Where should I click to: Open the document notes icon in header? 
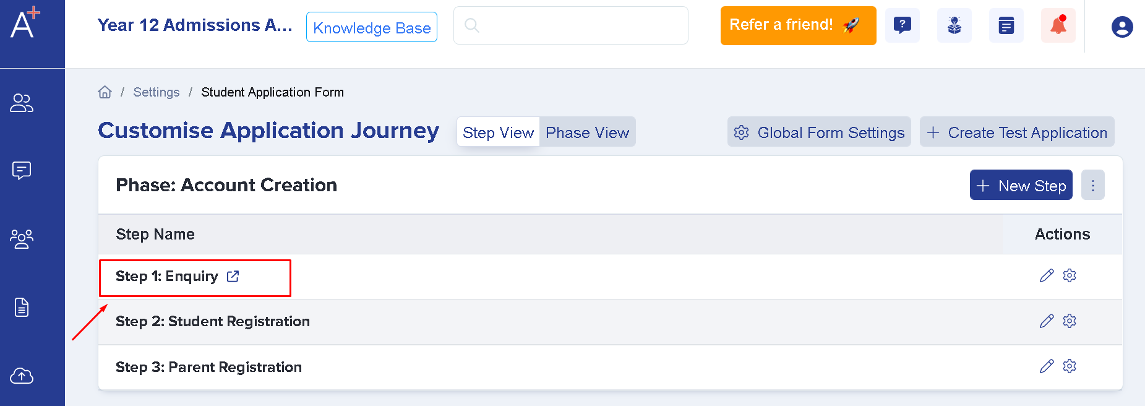click(x=1006, y=25)
